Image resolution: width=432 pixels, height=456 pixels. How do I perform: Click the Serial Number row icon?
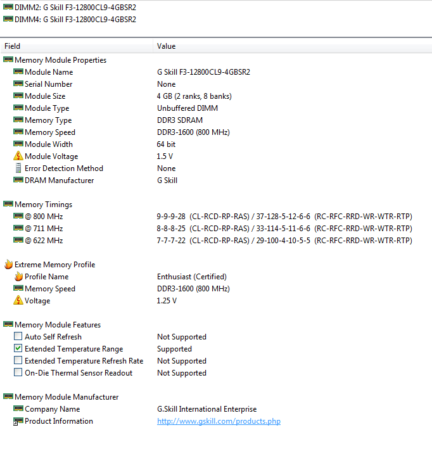18,84
